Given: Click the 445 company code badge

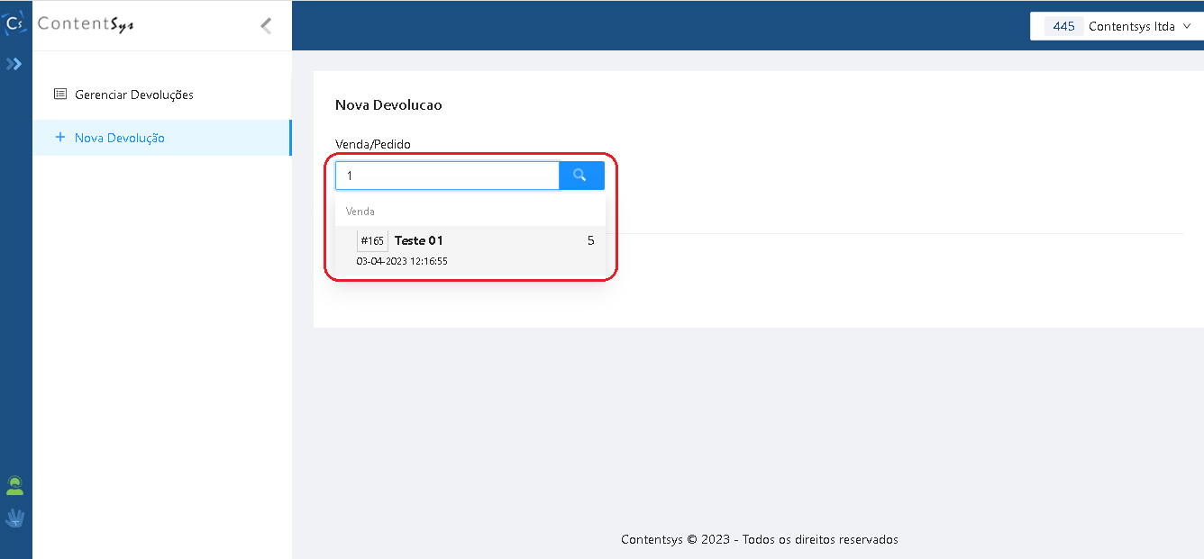Looking at the screenshot, I should (1063, 26).
